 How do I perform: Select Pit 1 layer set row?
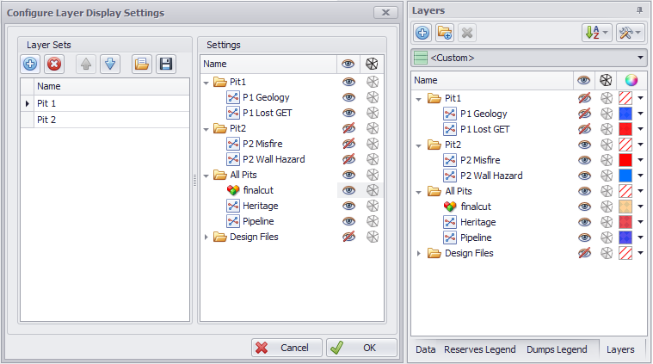pyautogui.click(x=105, y=103)
